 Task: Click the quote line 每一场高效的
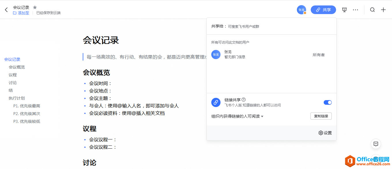point(146,57)
